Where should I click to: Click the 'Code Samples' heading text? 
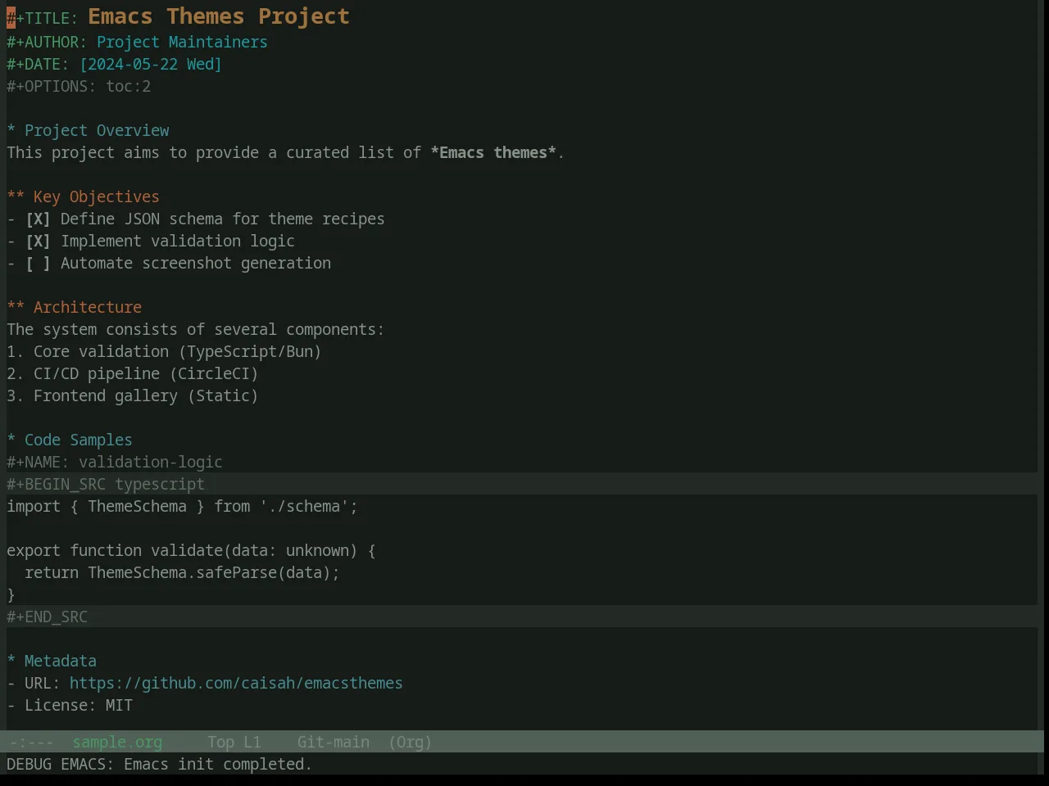(79, 440)
